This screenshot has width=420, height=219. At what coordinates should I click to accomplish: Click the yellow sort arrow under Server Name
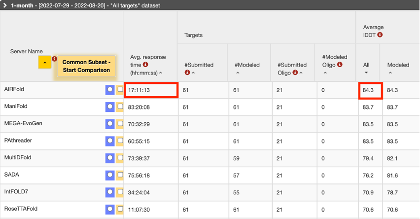45,63
